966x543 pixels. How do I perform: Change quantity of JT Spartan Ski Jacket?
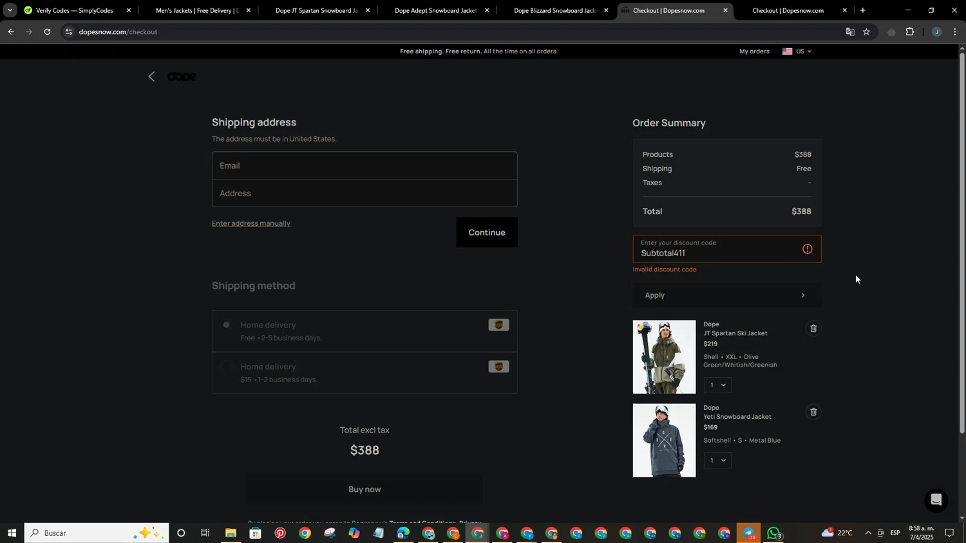[x=717, y=385]
